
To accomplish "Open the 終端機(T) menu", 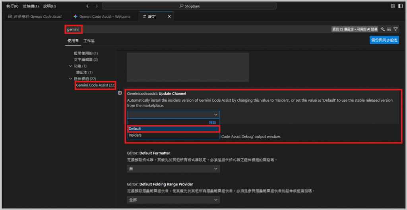I will (31, 6).
